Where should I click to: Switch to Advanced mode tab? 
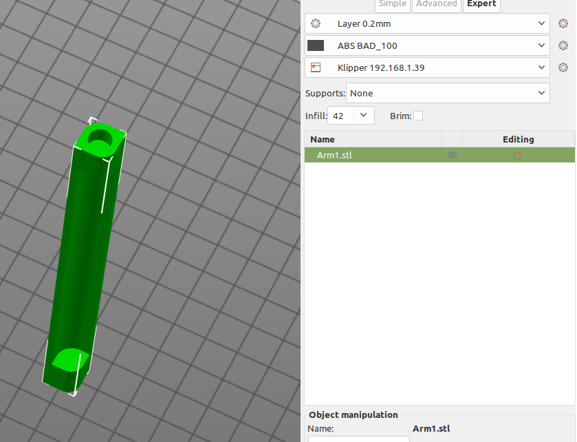pyautogui.click(x=436, y=4)
